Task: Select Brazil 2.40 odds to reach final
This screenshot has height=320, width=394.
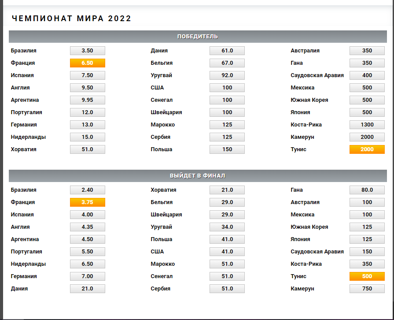Action: (87, 190)
